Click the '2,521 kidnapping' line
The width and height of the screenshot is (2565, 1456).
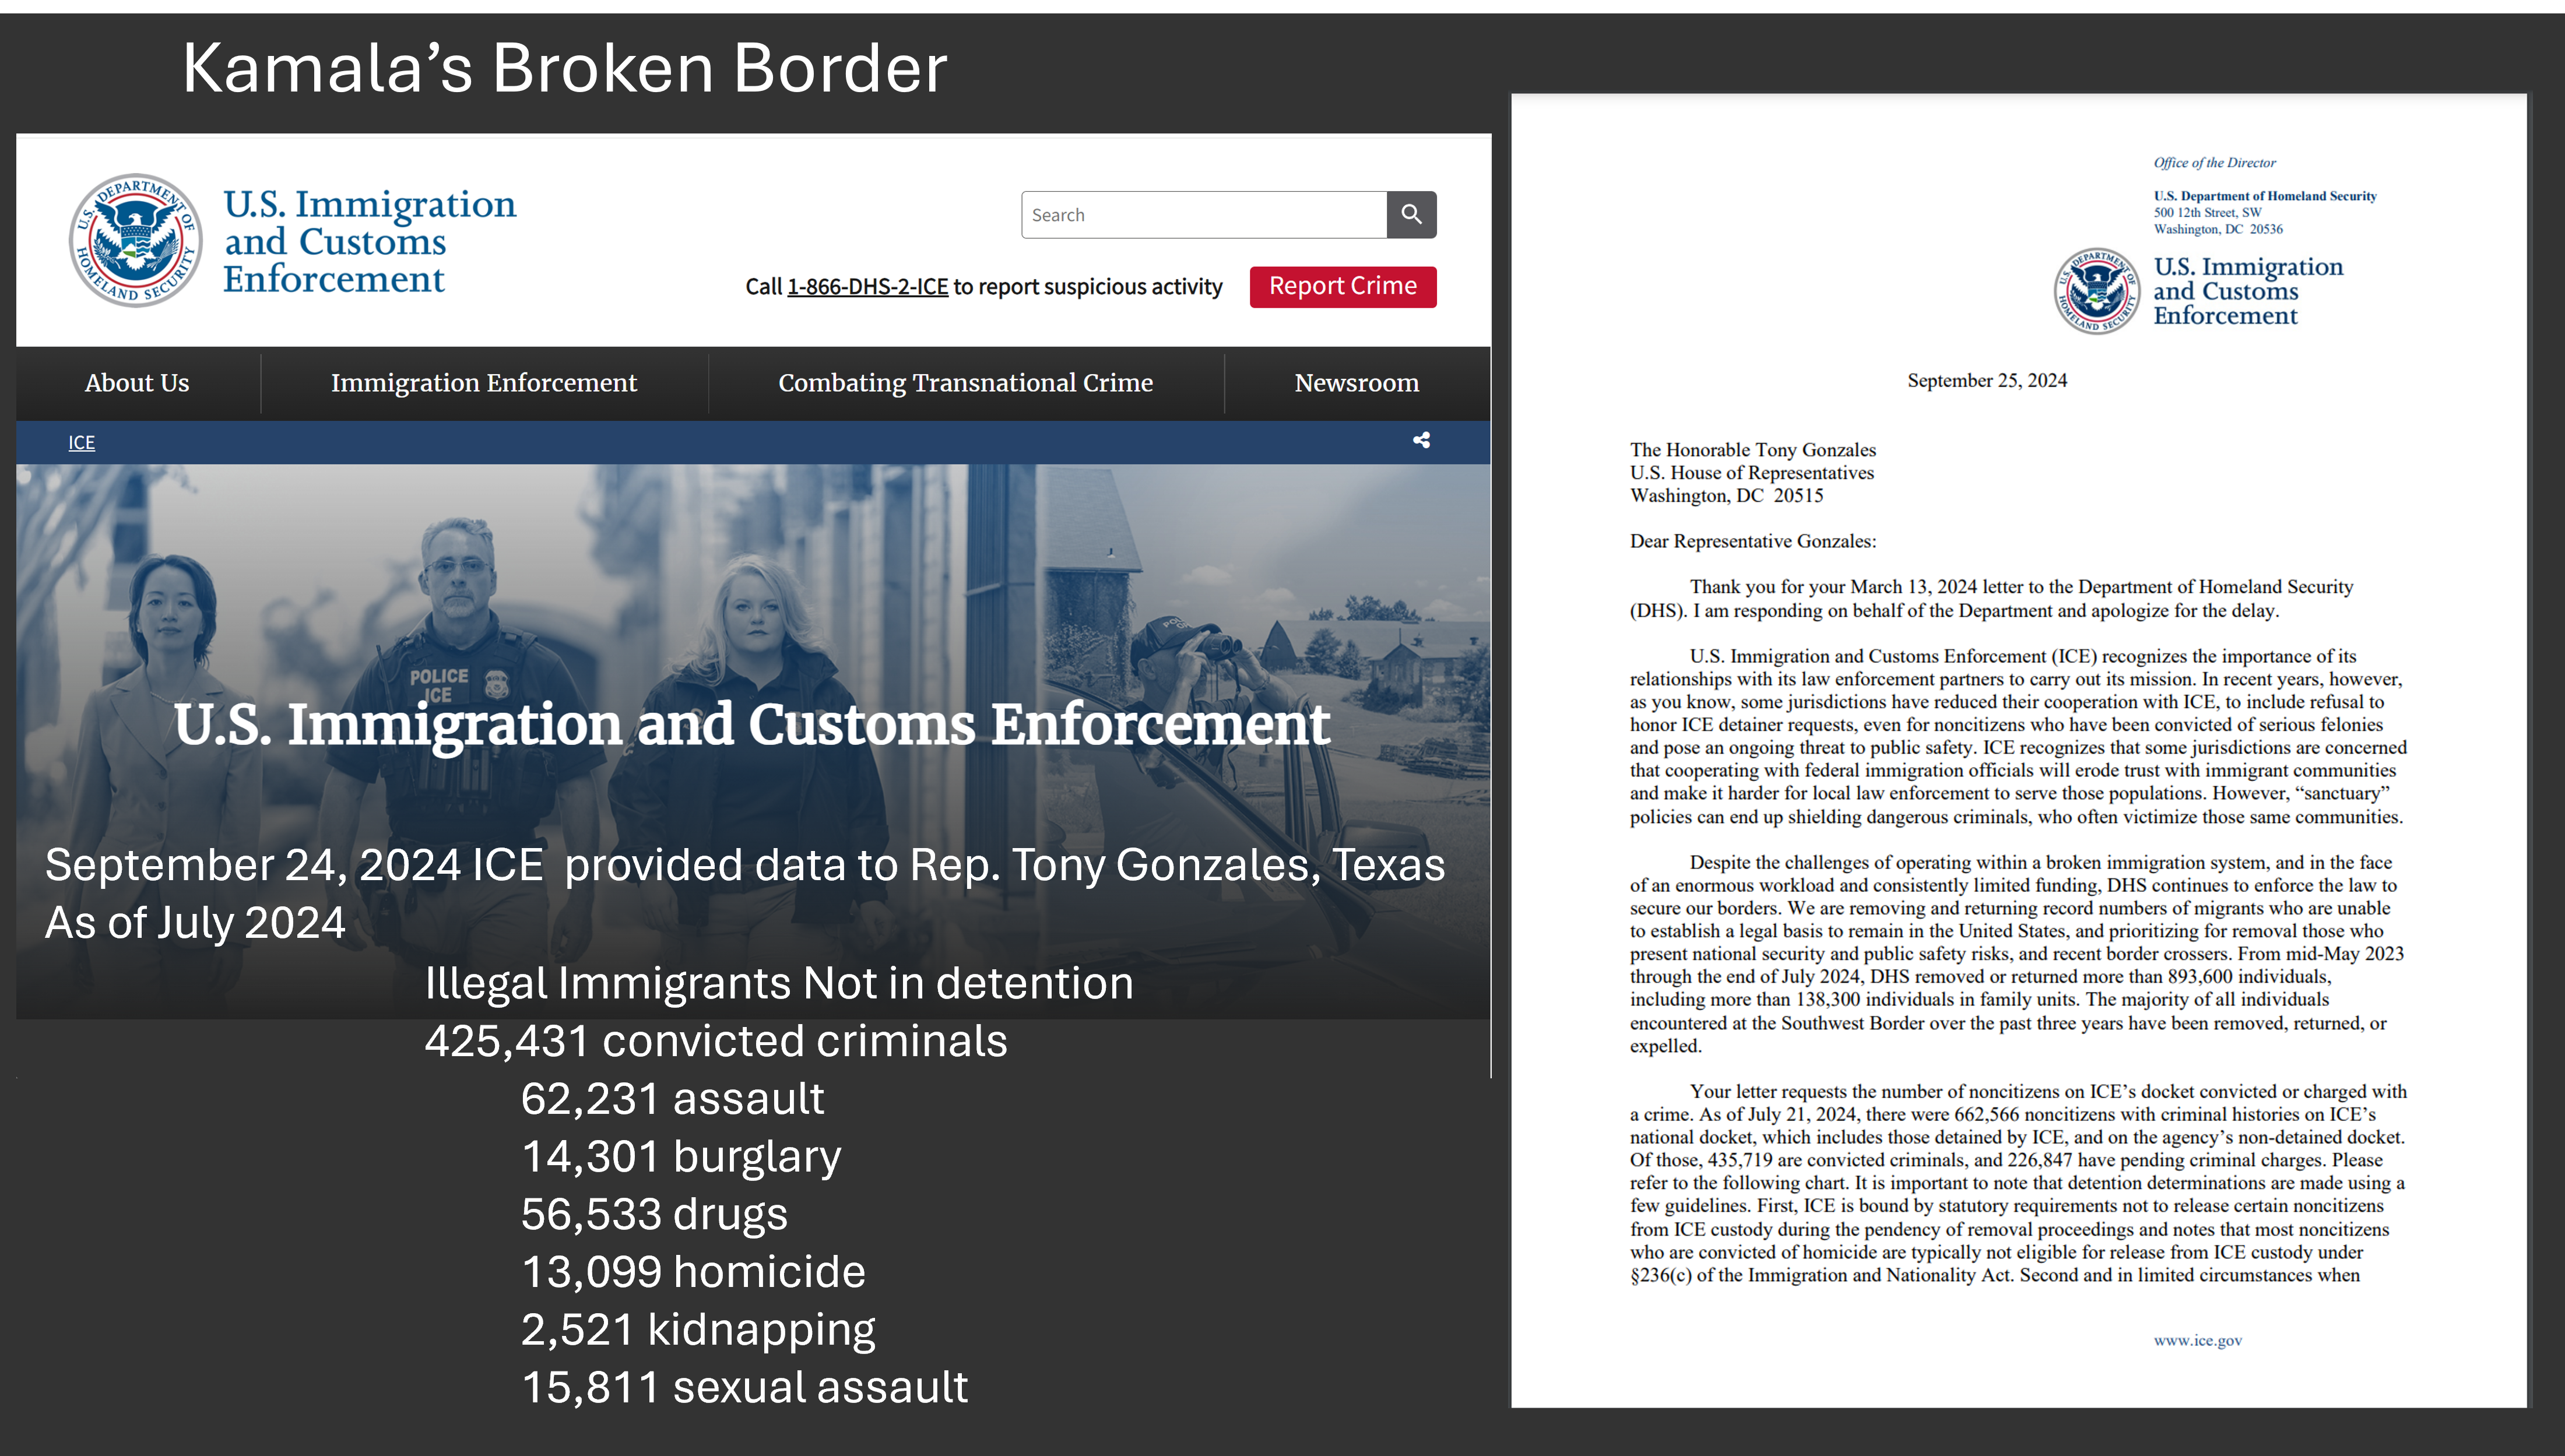pyautogui.click(x=698, y=1330)
